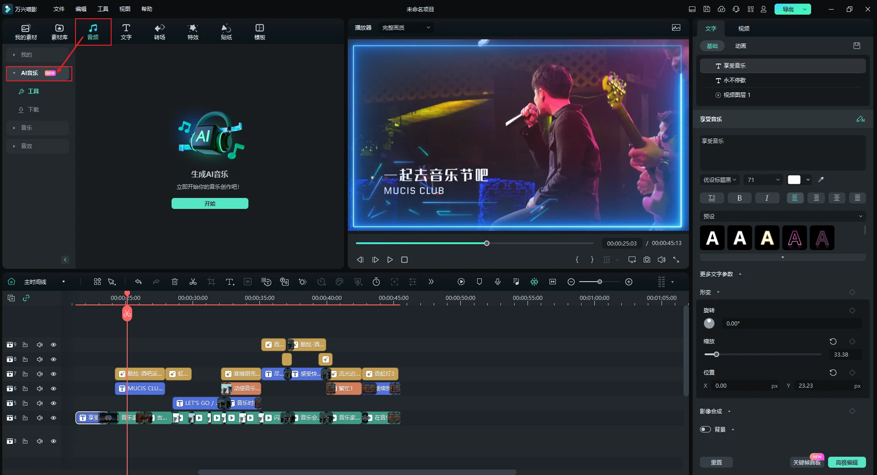This screenshot has height=475, width=877.
Task: Mute track 8 audio
Action: 40,359
